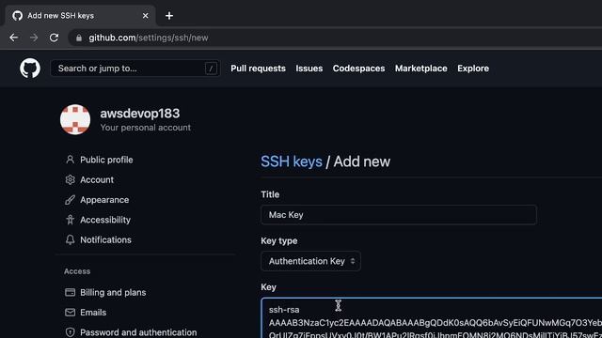Open Public profile settings
Screen dimensions: 602x338
tap(106, 160)
